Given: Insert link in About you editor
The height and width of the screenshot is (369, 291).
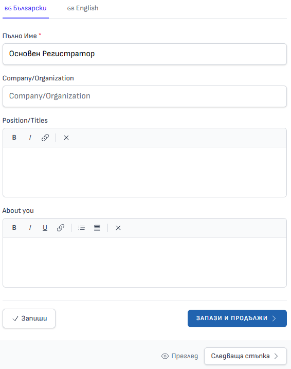Looking at the screenshot, I should click(x=61, y=228).
